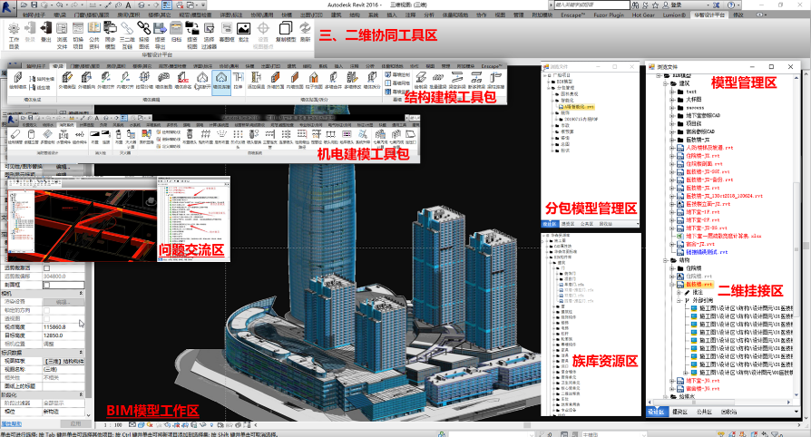Click the 工作目录 gear icon
The width and height of the screenshot is (811, 437).
coord(14,29)
